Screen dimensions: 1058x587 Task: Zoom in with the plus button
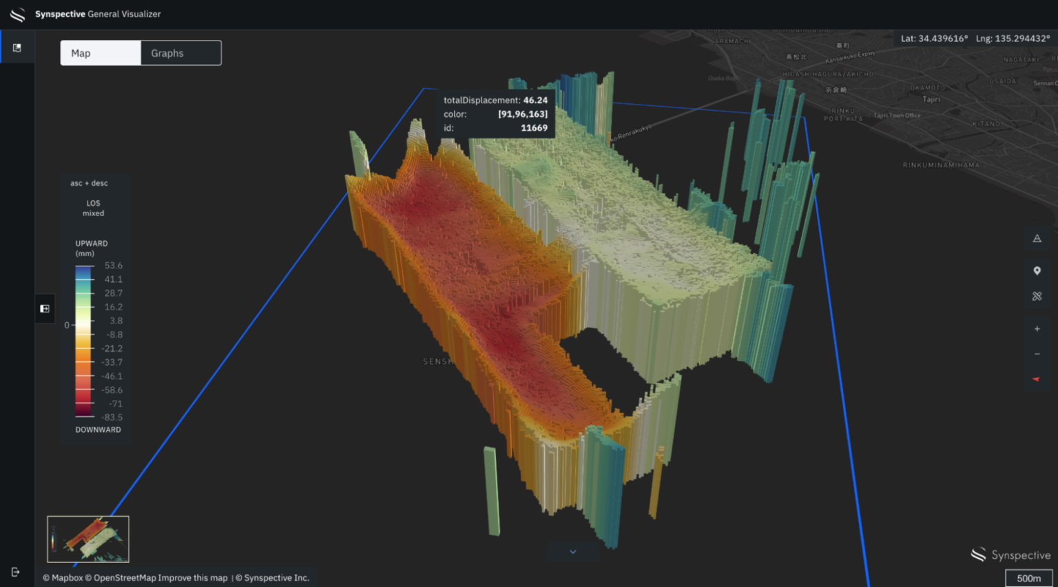1037,328
